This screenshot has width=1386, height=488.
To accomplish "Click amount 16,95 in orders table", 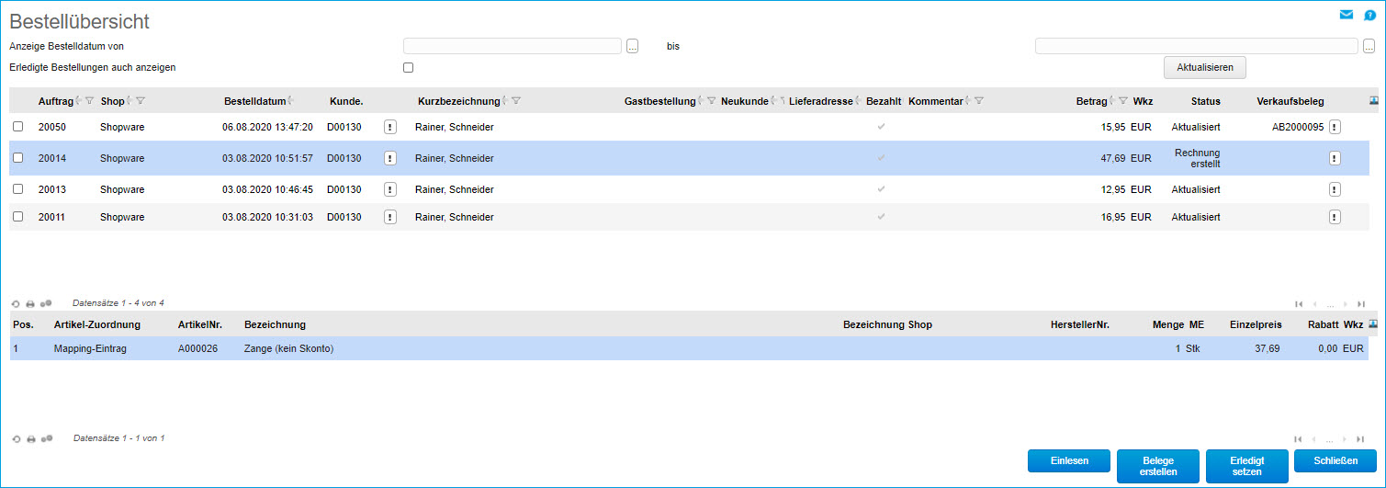I will tap(1113, 217).
